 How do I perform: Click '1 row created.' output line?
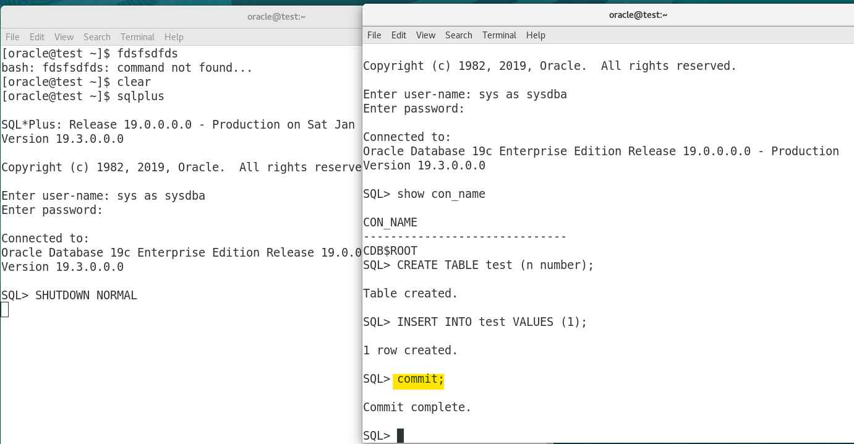point(410,351)
